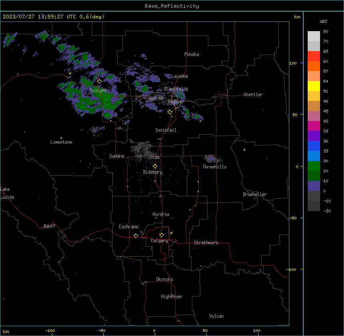Image resolution: width=344 pixels, height=336 pixels.
Task: Click the yellow 51-54 dBZ legend swatch
Action: pos(314,86)
